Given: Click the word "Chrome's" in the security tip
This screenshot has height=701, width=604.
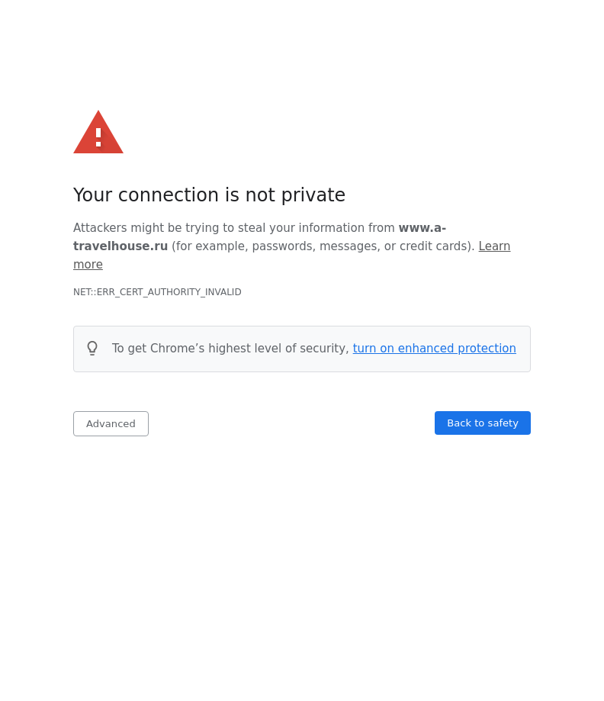Looking at the screenshot, I should pyautogui.click(x=177, y=349).
